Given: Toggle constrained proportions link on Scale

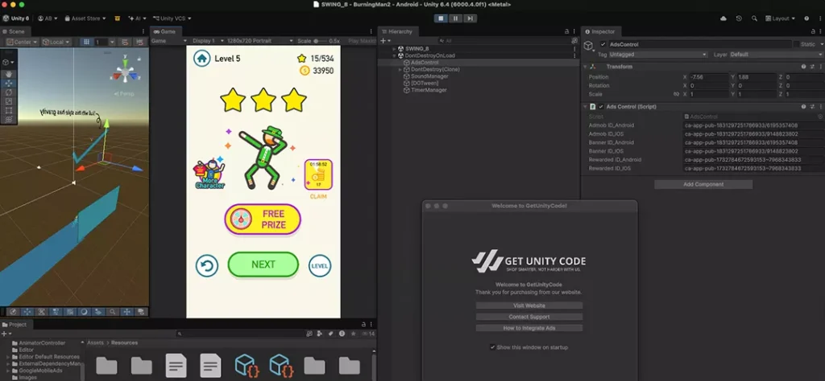Looking at the screenshot, I should pos(676,95).
